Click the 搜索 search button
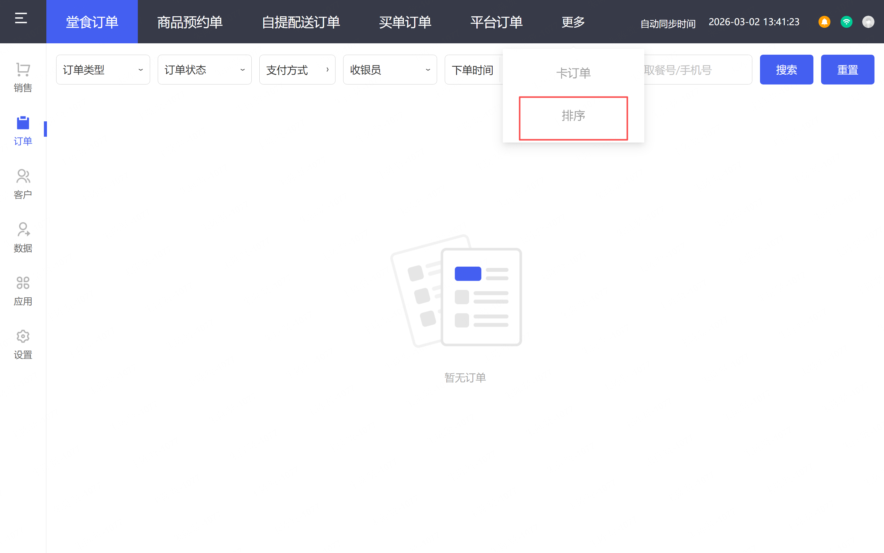Viewport: 884px width, 553px height. coord(786,69)
